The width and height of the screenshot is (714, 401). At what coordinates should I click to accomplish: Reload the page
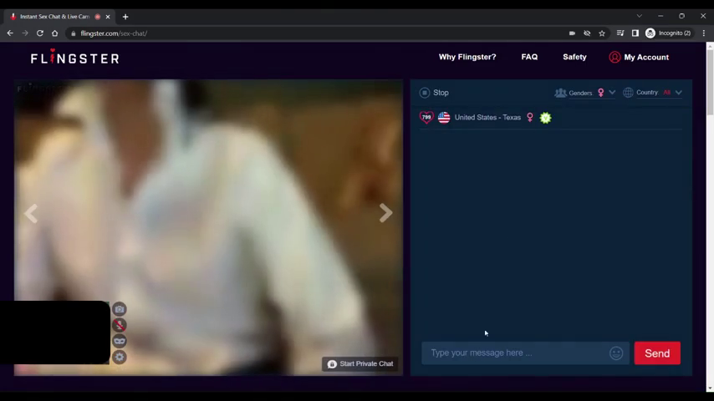[x=40, y=33]
